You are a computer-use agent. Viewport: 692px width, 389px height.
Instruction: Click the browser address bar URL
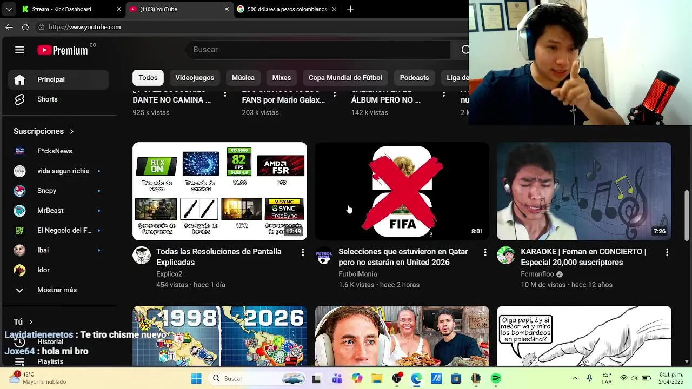tap(85, 27)
